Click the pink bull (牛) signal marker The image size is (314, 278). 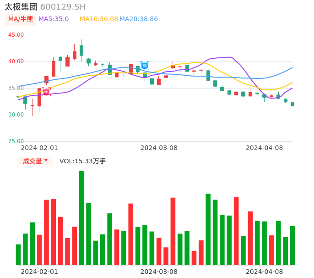pyautogui.click(x=46, y=91)
